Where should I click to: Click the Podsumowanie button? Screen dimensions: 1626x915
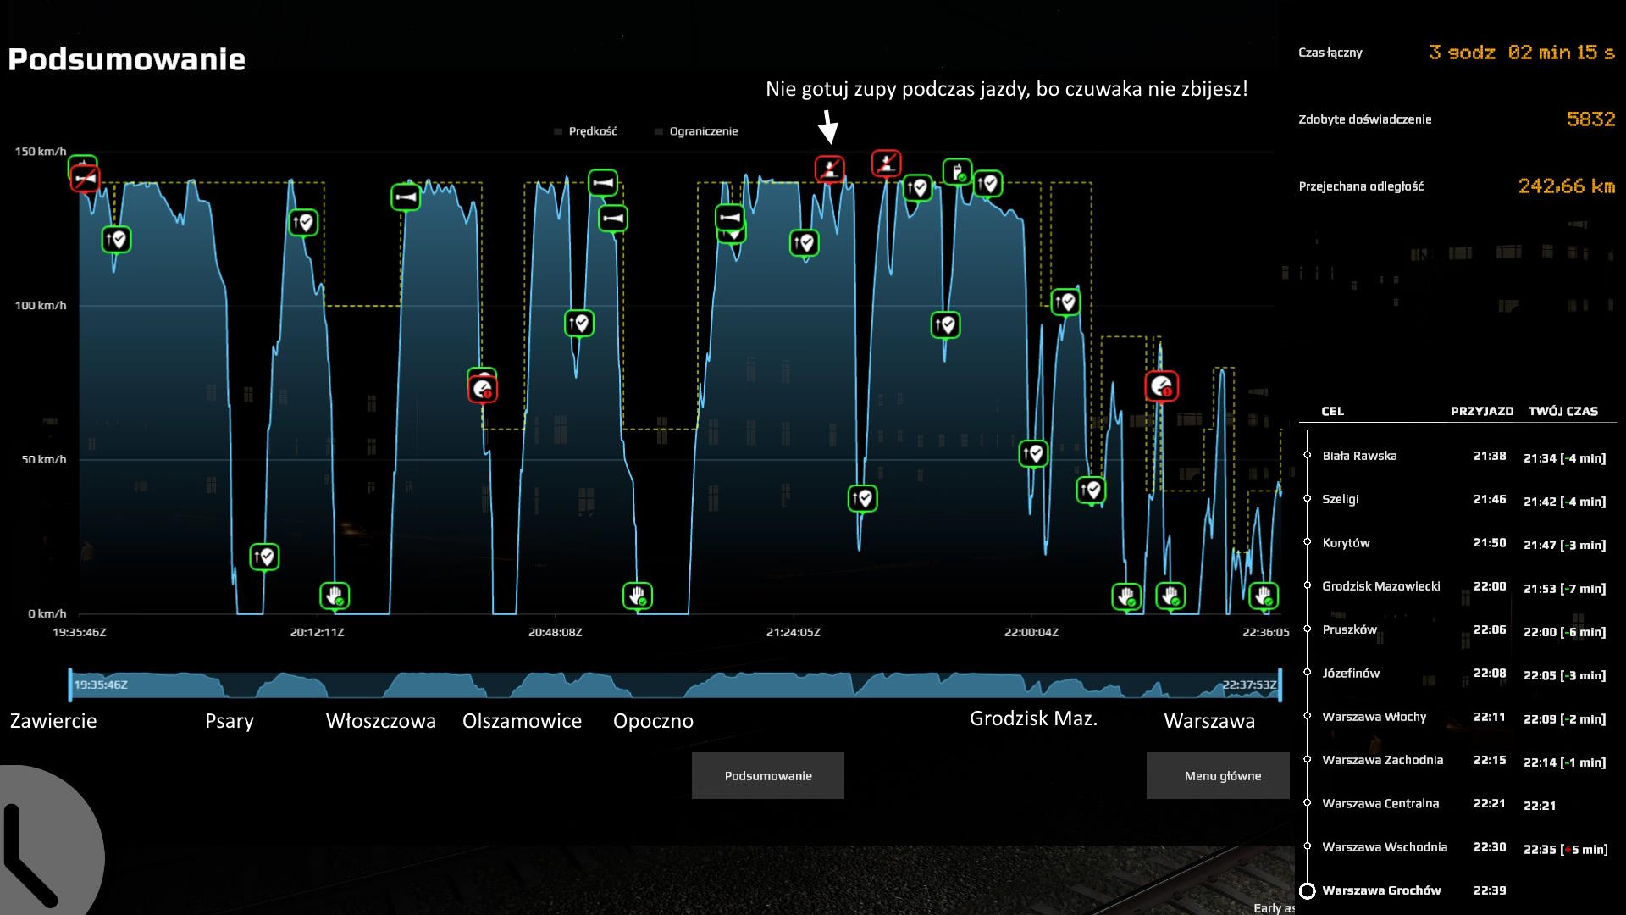pos(767,775)
